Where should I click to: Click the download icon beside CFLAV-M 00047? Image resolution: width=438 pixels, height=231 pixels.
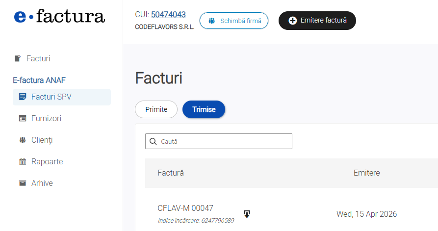247,214
